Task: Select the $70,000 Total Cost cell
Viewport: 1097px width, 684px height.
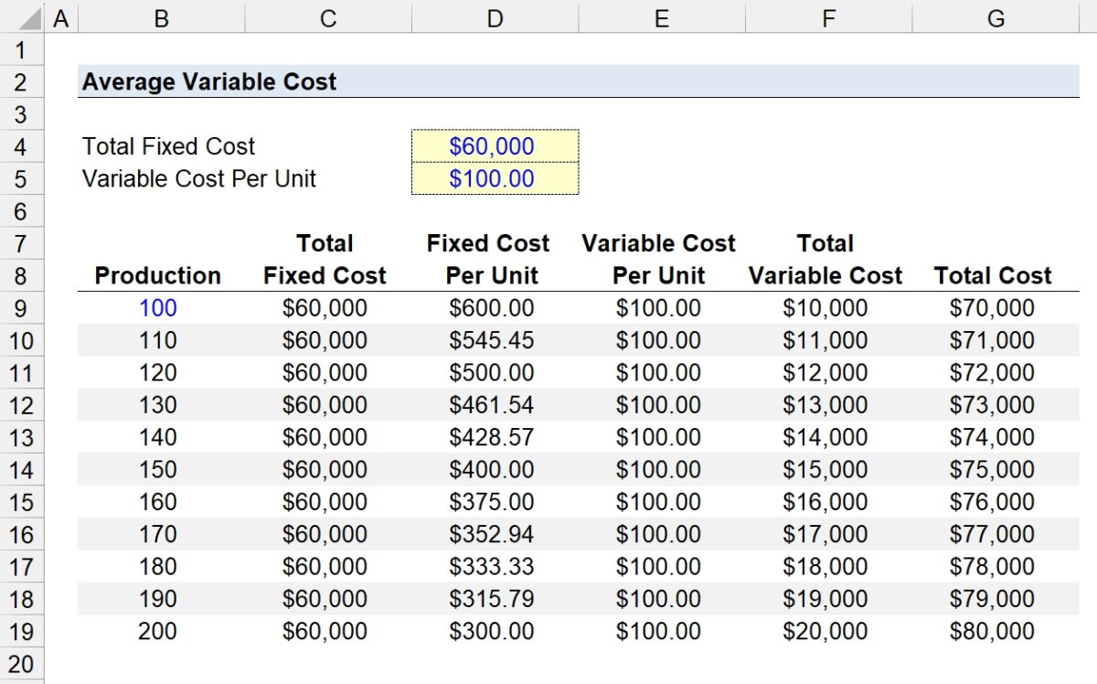Action: (x=994, y=308)
